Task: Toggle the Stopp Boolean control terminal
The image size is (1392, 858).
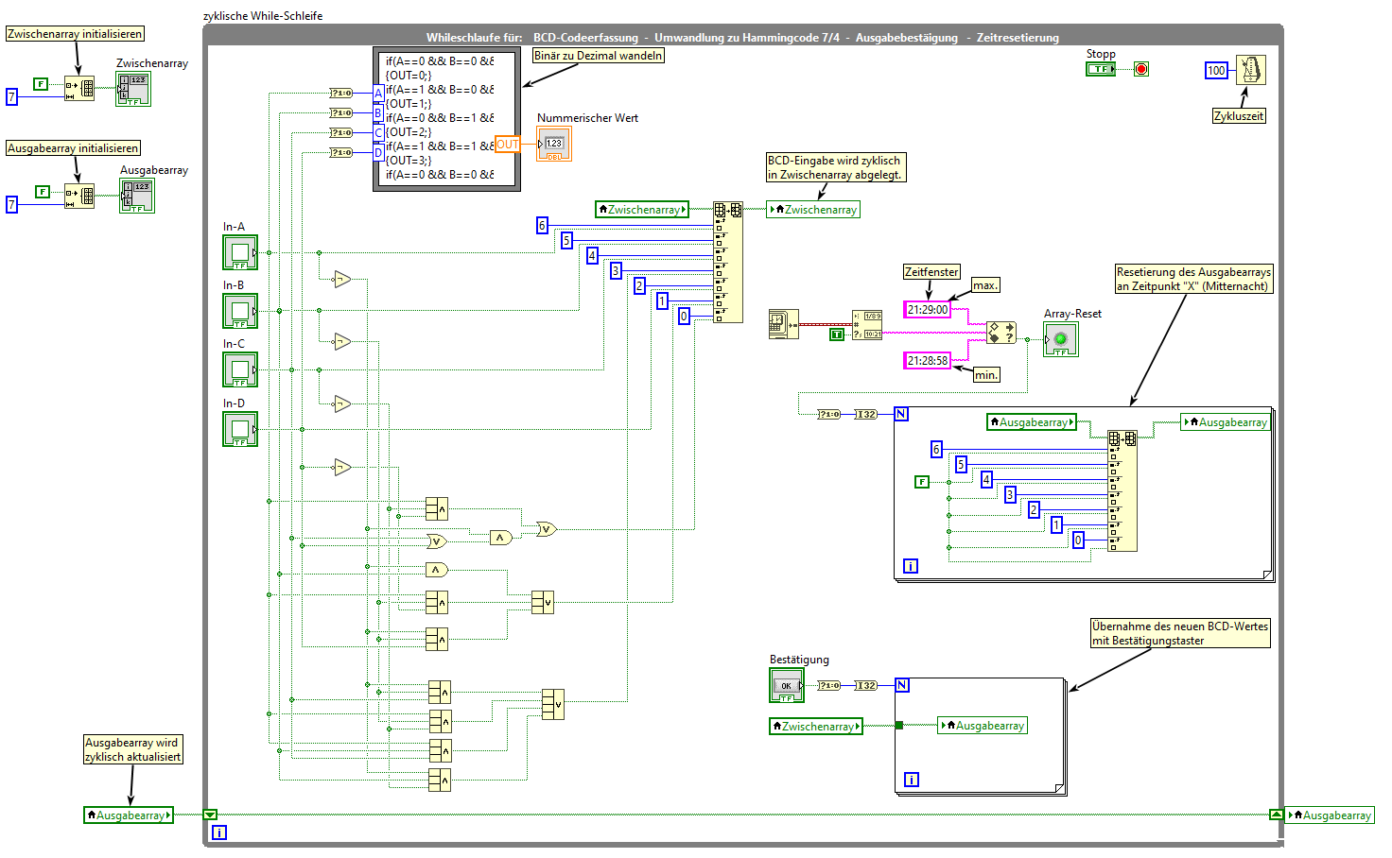Action: coord(1101,69)
